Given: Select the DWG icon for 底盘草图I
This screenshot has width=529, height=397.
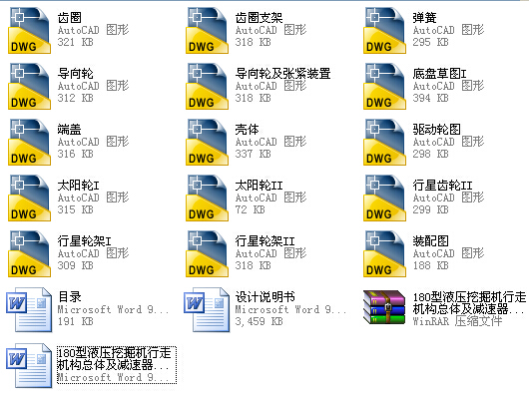Looking at the screenshot, I should tap(384, 87).
